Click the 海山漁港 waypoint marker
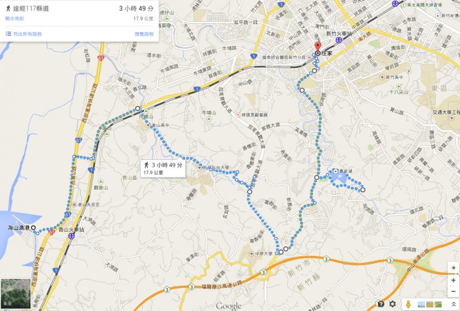The width and height of the screenshot is (460, 311). point(33,228)
